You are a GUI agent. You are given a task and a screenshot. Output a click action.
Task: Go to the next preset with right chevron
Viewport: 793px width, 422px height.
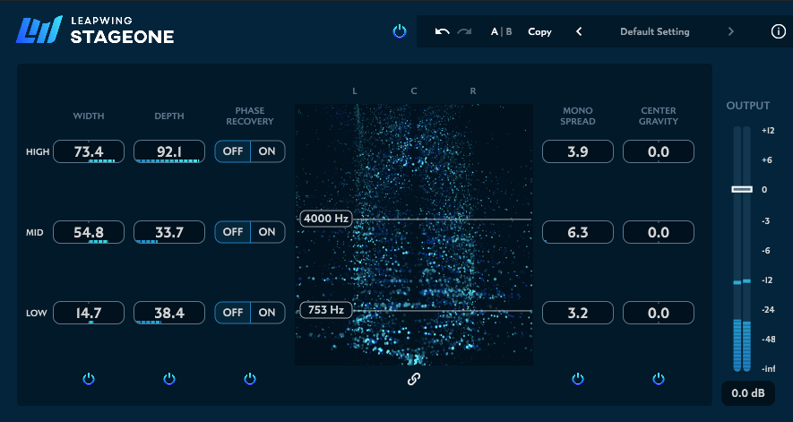(730, 32)
